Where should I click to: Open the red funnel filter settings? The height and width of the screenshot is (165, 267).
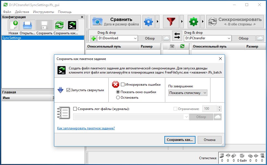tap(171, 22)
